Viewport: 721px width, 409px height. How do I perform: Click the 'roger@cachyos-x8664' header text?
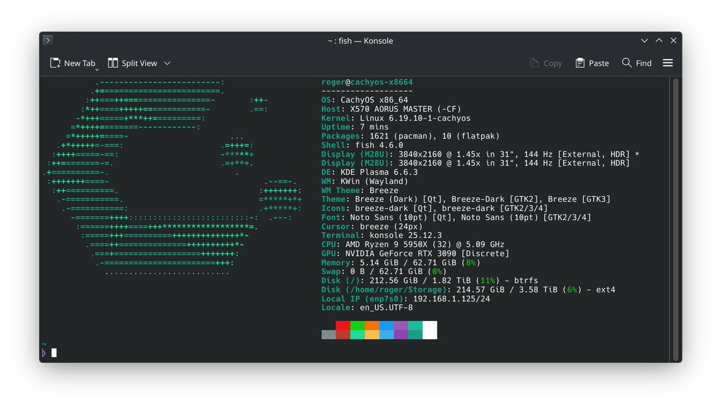click(367, 82)
